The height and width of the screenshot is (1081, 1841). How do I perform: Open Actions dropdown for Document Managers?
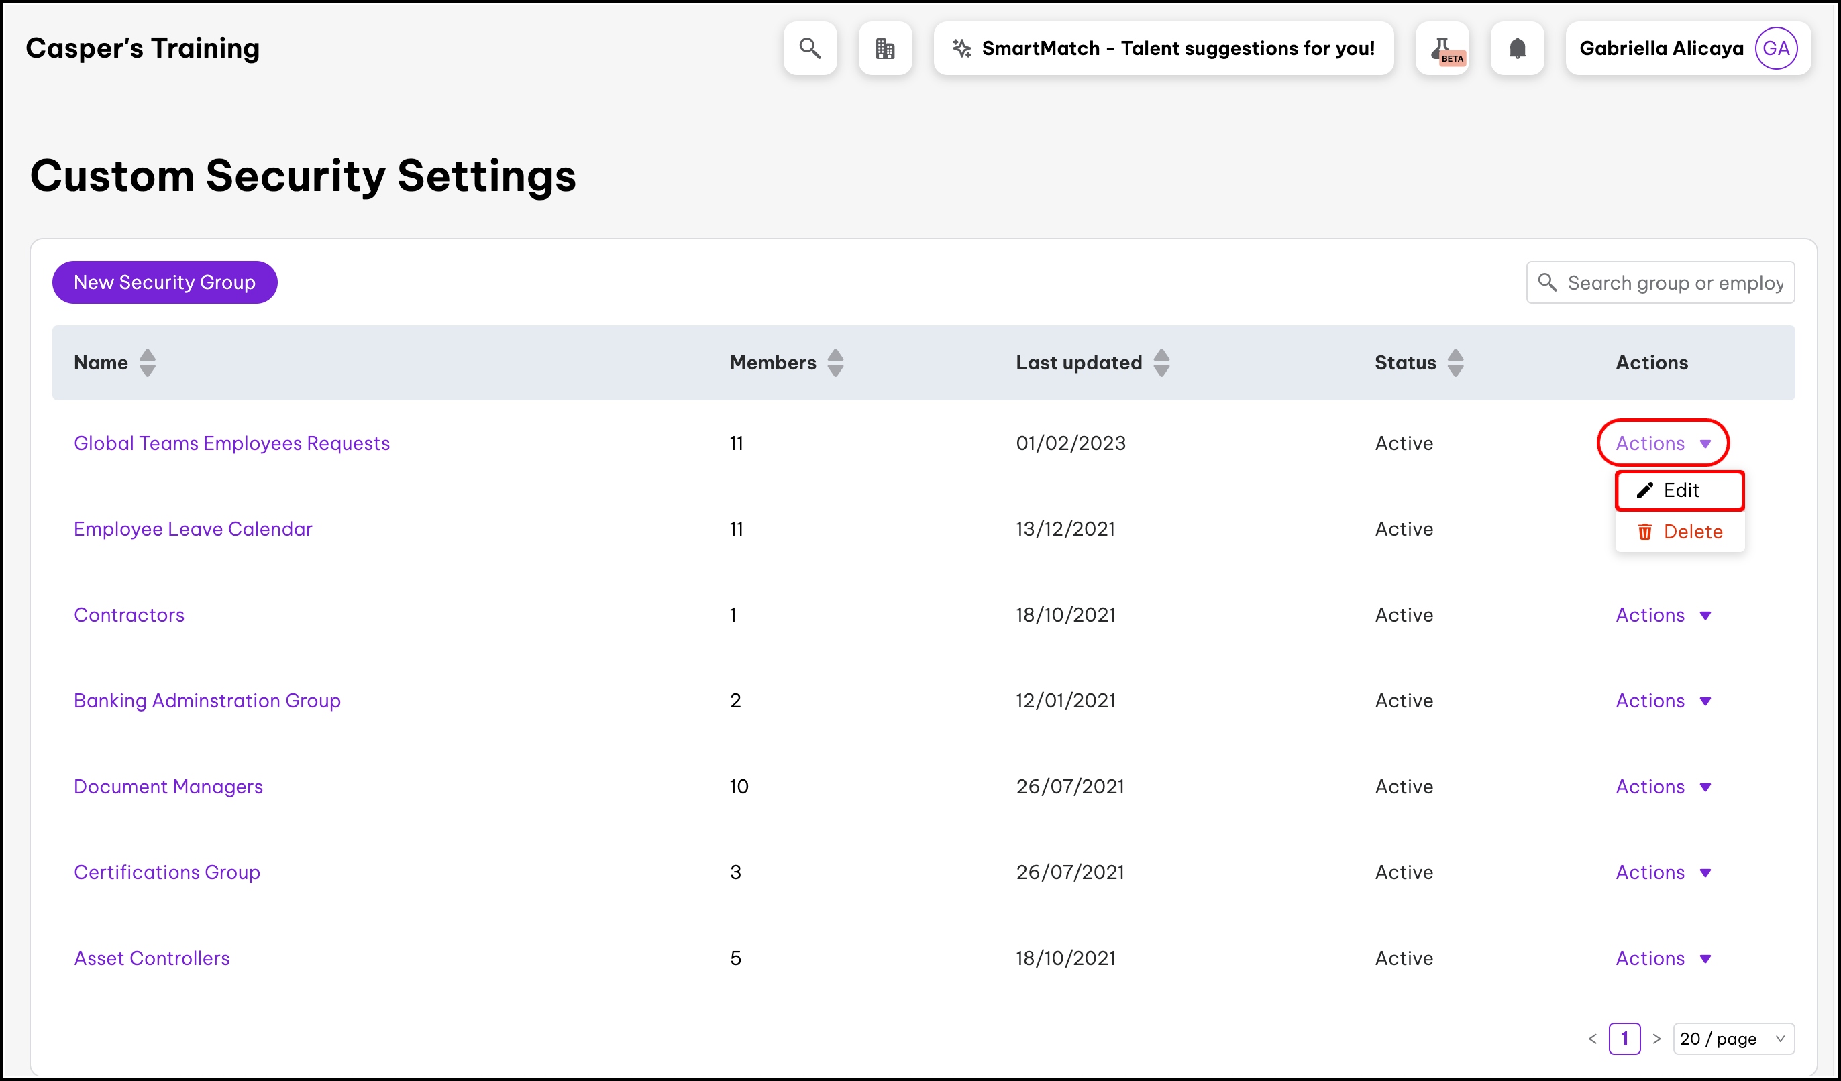coord(1663,787)
